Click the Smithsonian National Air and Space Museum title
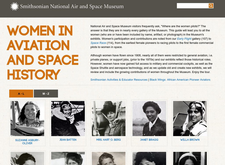 pos(71,6)
